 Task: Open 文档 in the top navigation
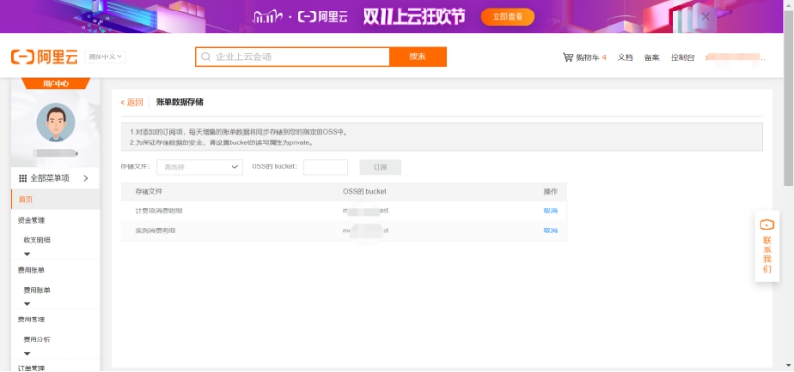coord(625,57)
